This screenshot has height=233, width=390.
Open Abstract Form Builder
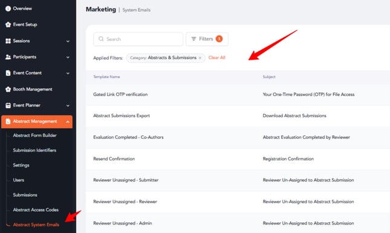pos(34,135)
